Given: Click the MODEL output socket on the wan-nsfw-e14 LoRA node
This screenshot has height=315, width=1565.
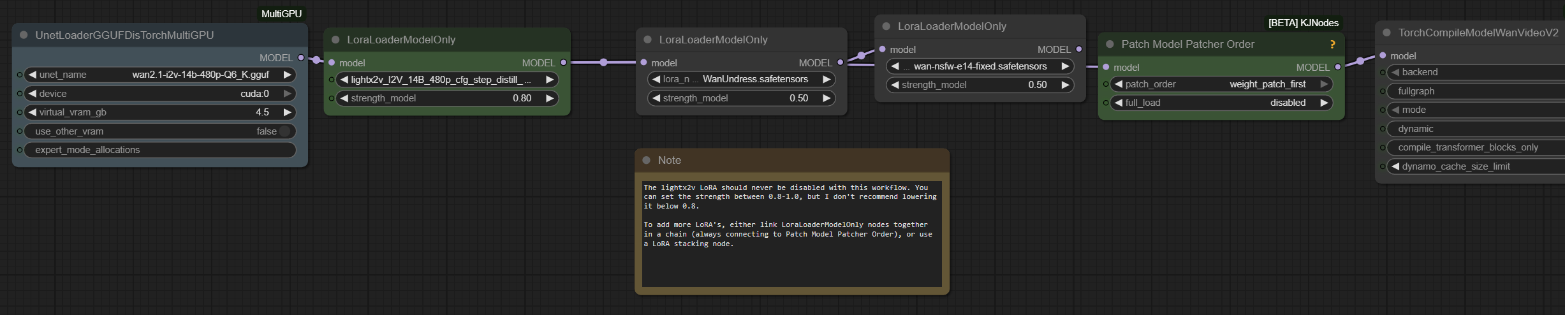Looking at the screenshot, I should tap(1078, 49).
